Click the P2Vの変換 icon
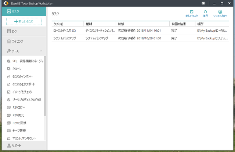The image size is (235, 152). (9, 123)
